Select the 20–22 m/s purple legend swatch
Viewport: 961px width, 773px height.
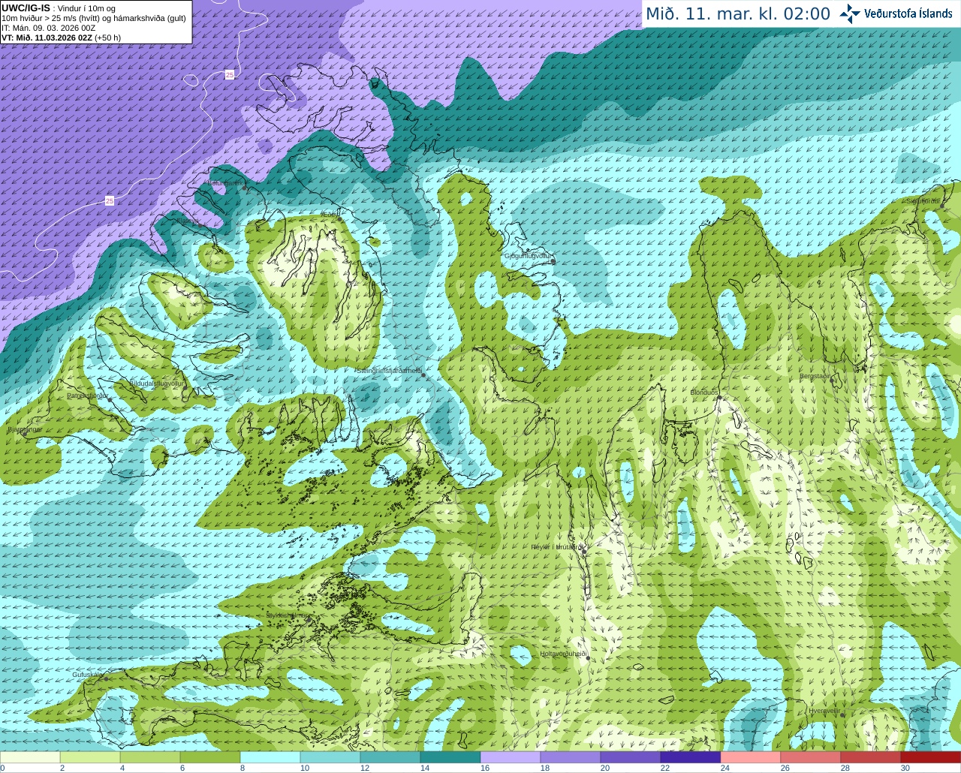point(631,757)
